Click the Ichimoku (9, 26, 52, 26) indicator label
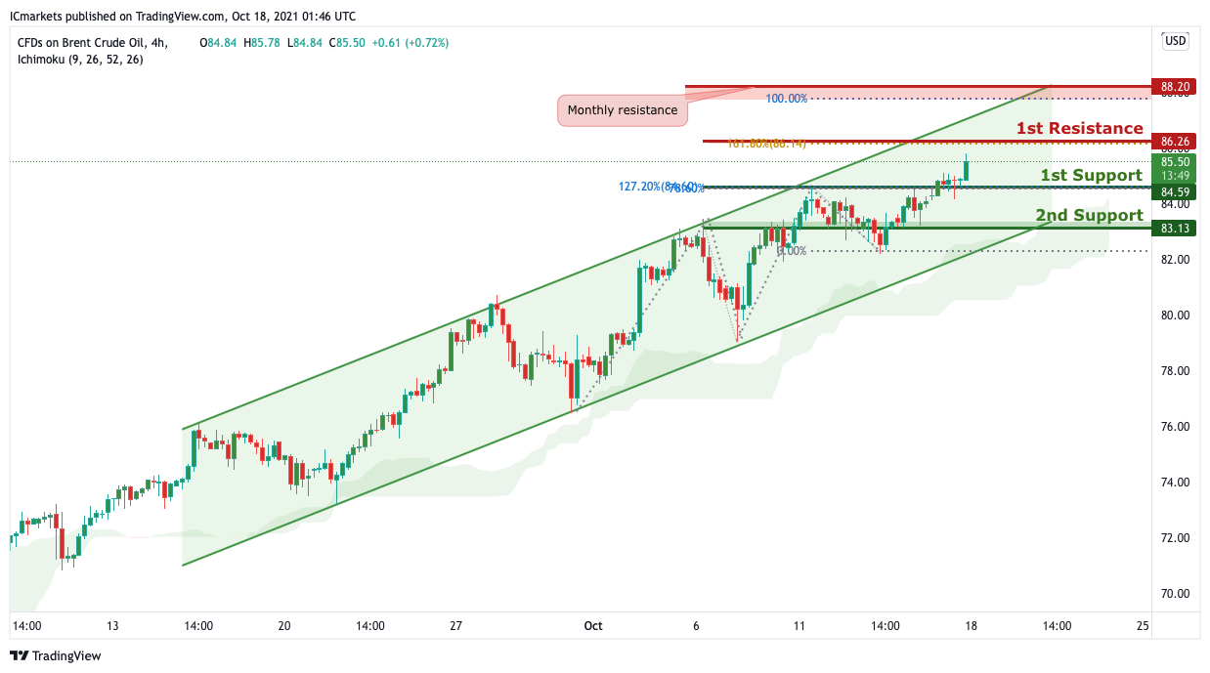The image size is (1210, 673). (x=80, y=59)
